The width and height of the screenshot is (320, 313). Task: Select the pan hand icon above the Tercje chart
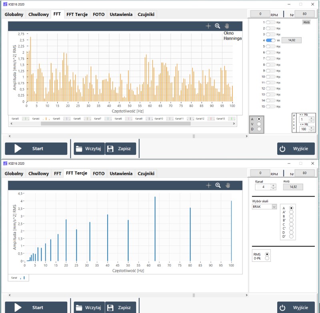[227, 185]
